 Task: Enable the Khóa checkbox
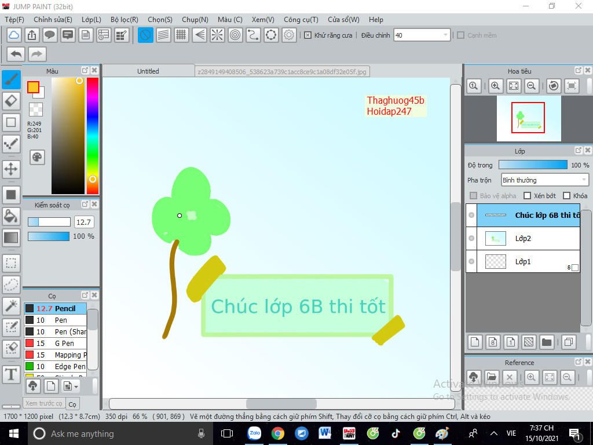click(x=566, y=196)
